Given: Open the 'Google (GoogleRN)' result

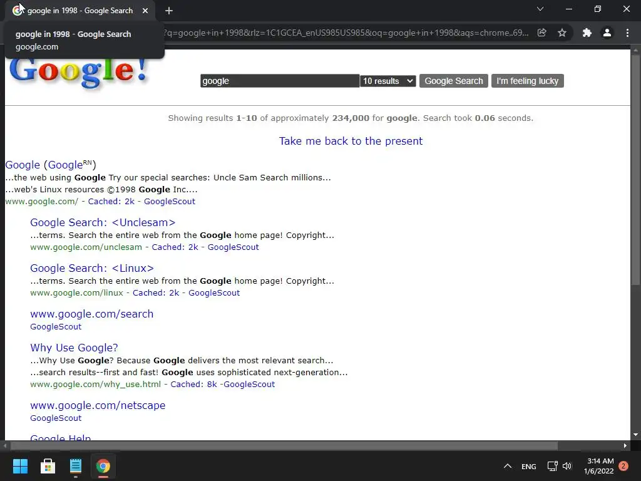Looking at the screenshot, I should pyautogui.click(x=51, y=165).
